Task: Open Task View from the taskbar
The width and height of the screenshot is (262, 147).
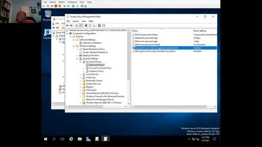Action: coord(62,139)
